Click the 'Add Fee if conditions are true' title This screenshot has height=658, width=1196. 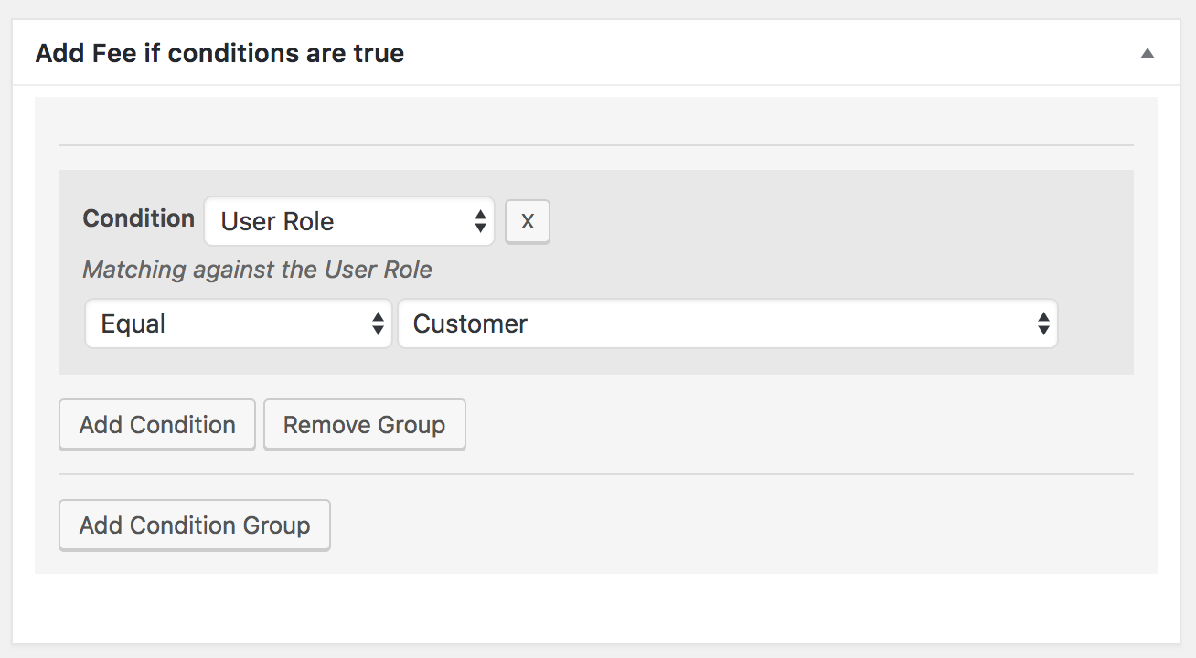pos(219,53)
